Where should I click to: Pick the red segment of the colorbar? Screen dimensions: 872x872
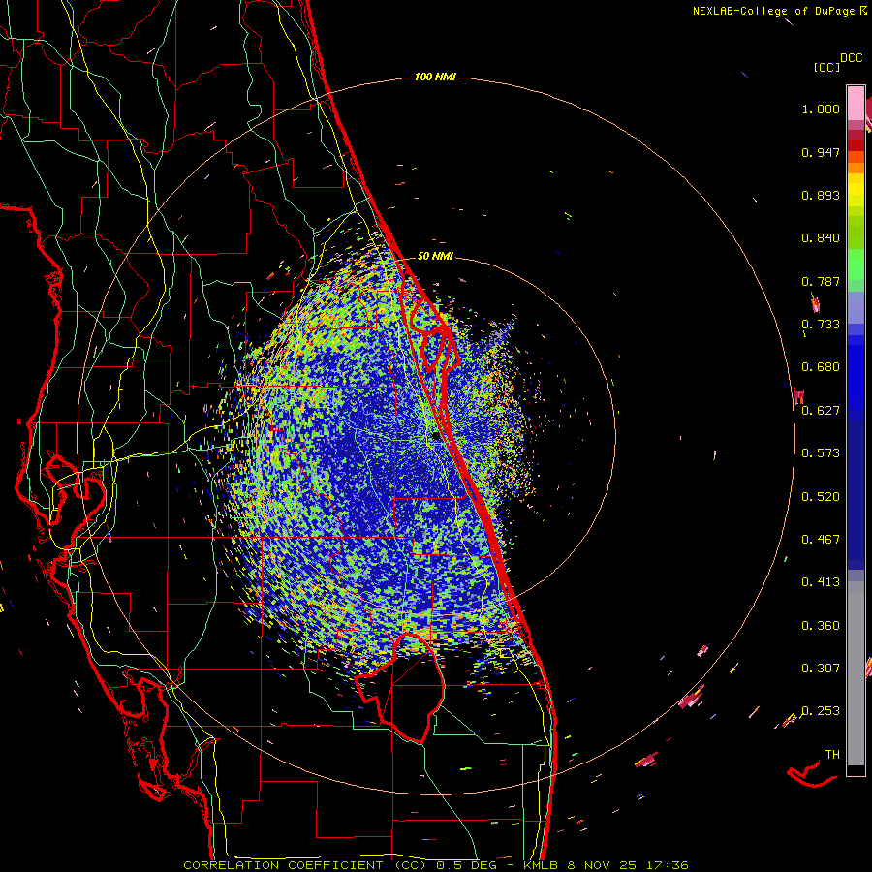point(856,145)
